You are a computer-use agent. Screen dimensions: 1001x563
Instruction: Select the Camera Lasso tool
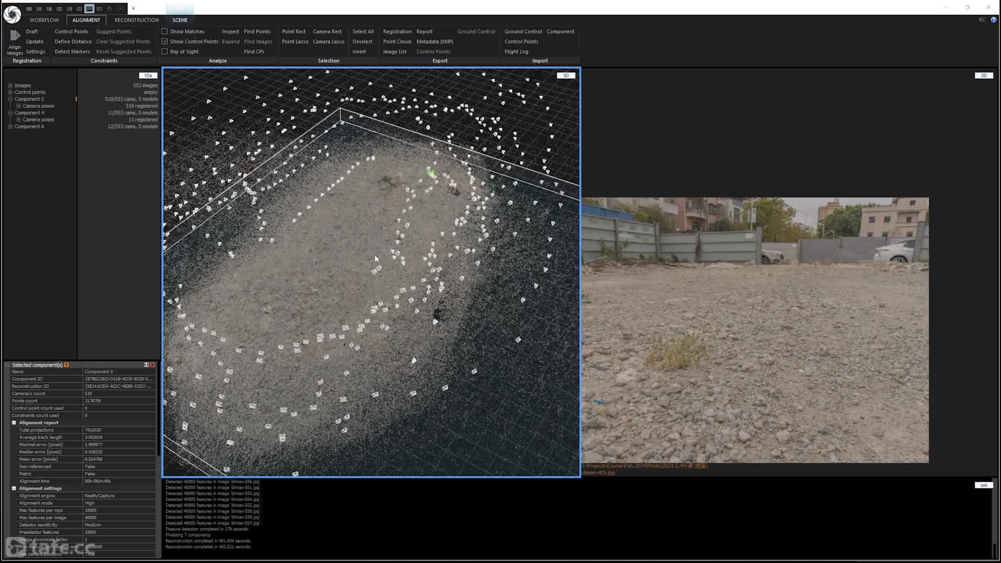328,42
